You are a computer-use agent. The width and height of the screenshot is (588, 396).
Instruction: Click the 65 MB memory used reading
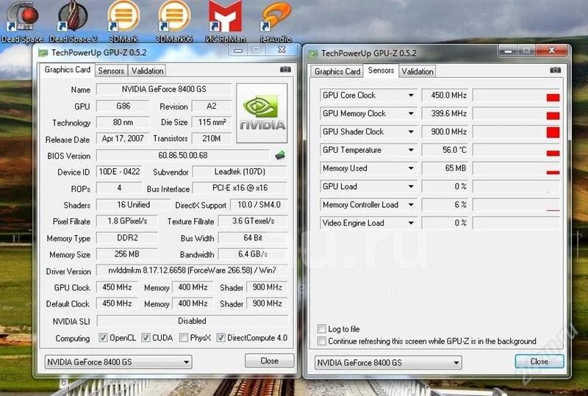[445, 168]
